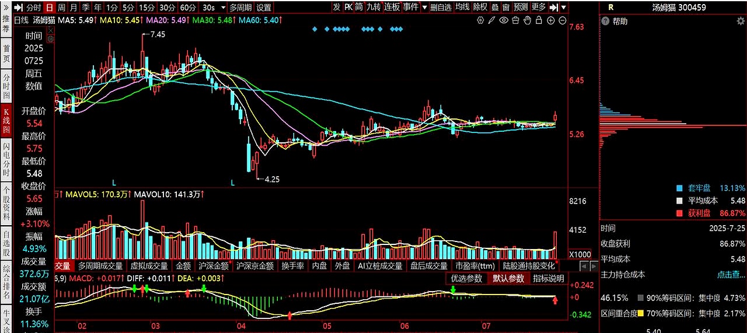Zoom in with the plus circle icon
Screen dimensions: 747x333
550,20
